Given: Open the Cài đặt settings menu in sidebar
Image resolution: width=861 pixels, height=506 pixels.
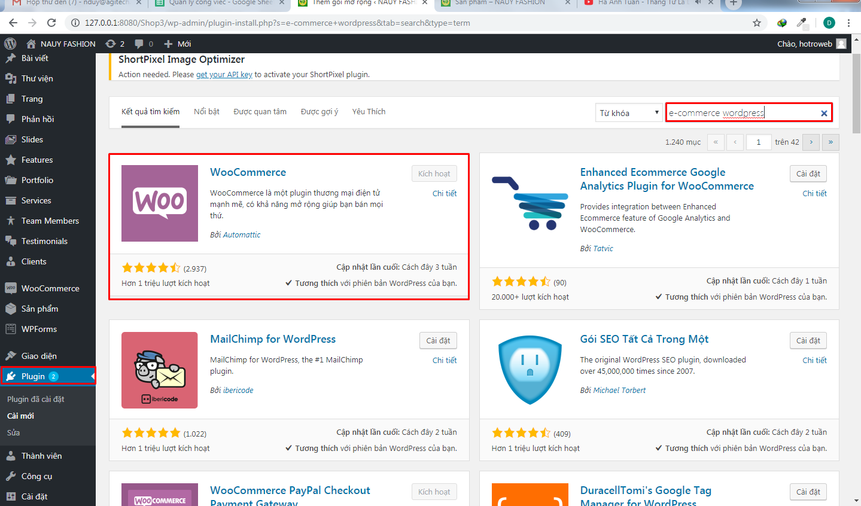Looking at the screenshot, I should click(48, 496).
